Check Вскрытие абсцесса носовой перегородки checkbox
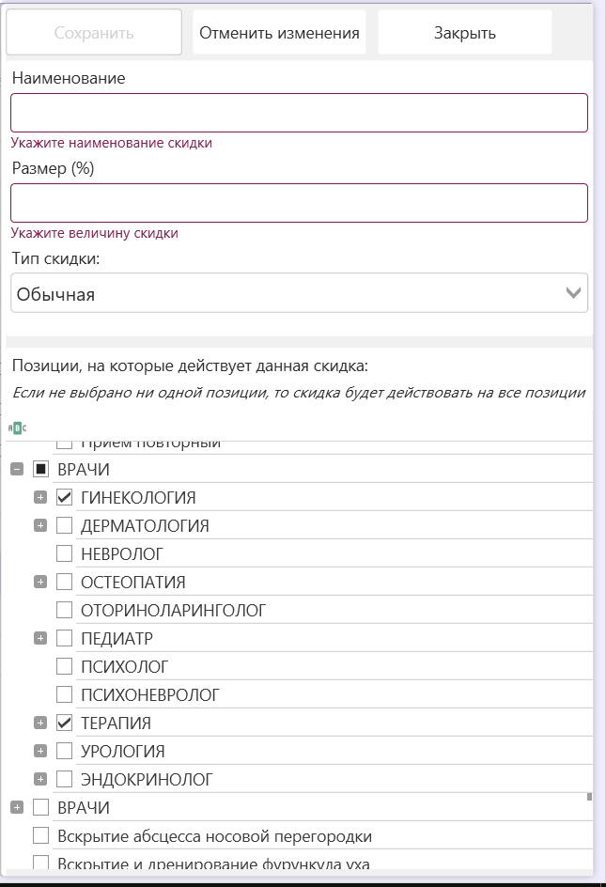Screen dimensions: 606x887 point(40,835)
